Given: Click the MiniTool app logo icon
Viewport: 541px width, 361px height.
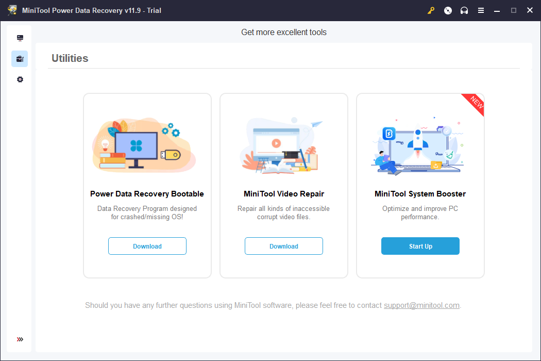Looking at the screenshot, I should click(12, 10).
